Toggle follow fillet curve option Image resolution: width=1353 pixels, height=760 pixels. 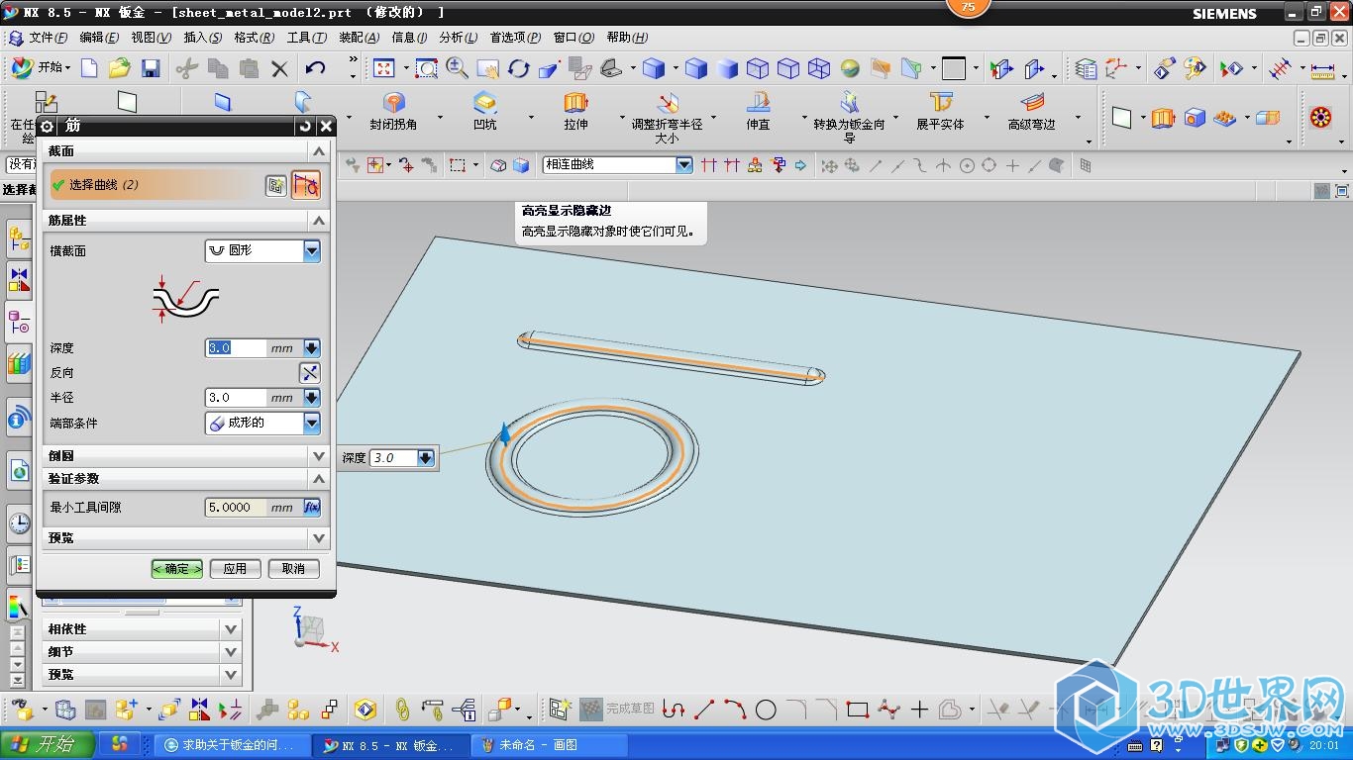732,165
